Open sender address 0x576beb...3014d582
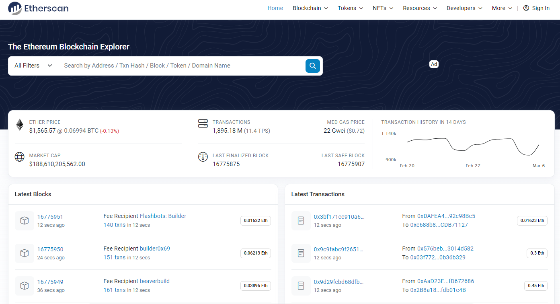 click(x=445, y=249)
